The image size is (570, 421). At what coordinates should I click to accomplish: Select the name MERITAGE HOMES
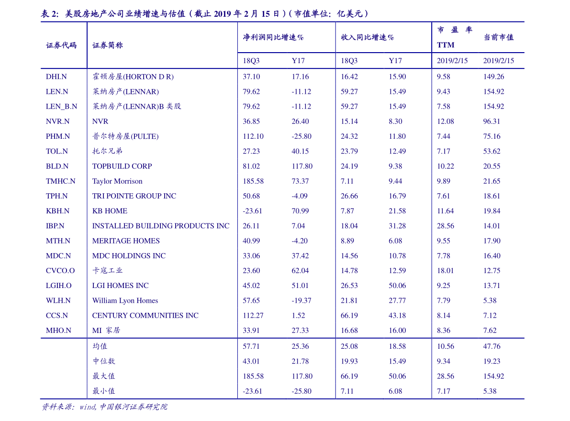coord(126,241)
